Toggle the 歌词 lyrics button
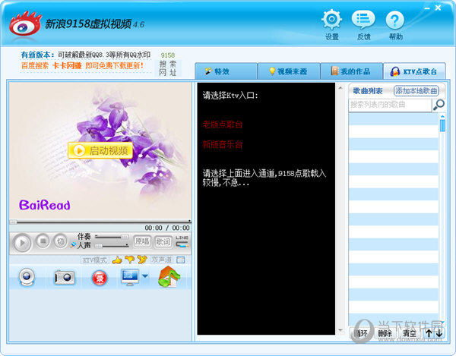Screen dimensions: 456x356 tap(163, 241)
